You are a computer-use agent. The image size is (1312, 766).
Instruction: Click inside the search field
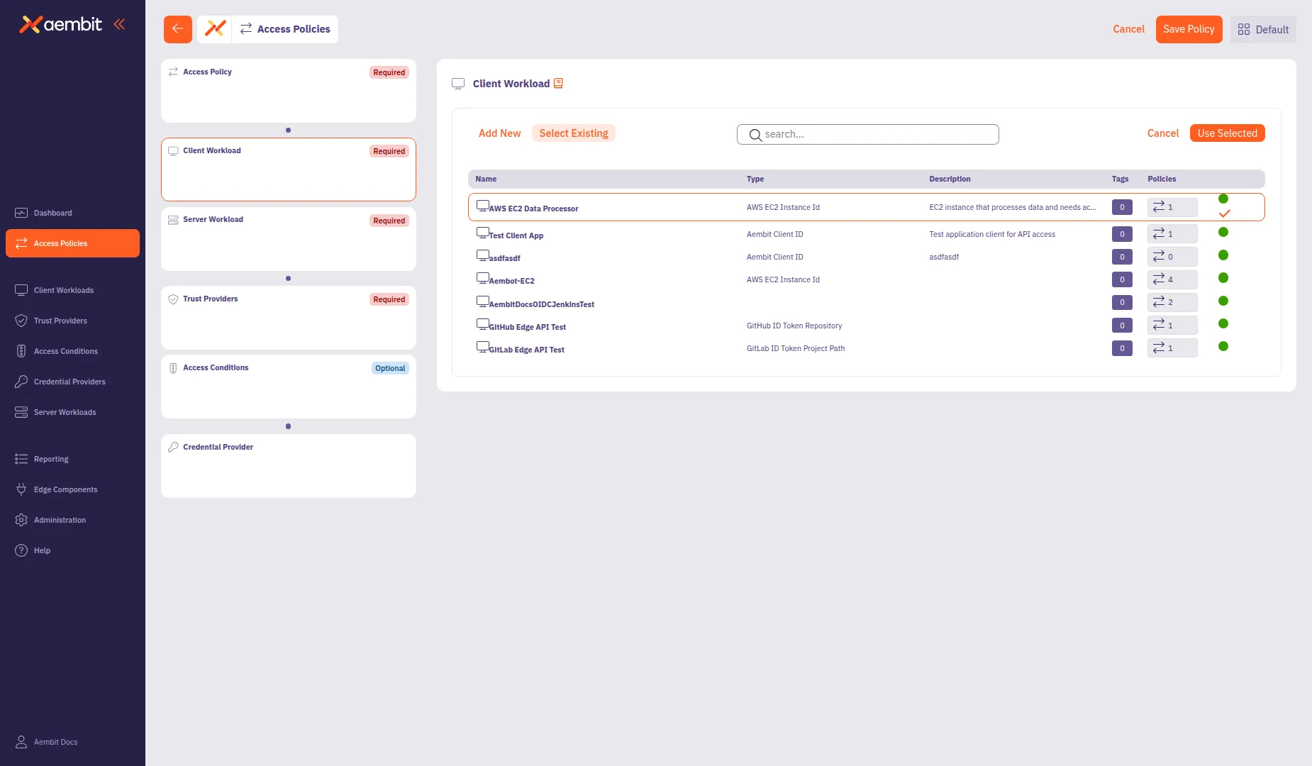tap(867, 134)
